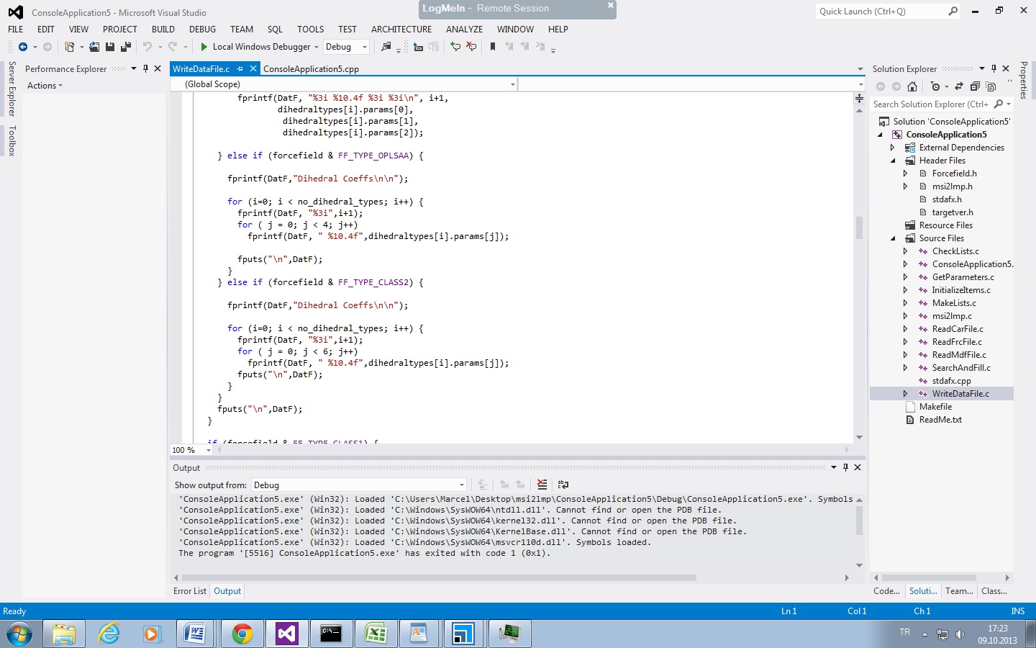
Task: Click the Quick Launch search magnifier icon
Action: tap(953, 12)
